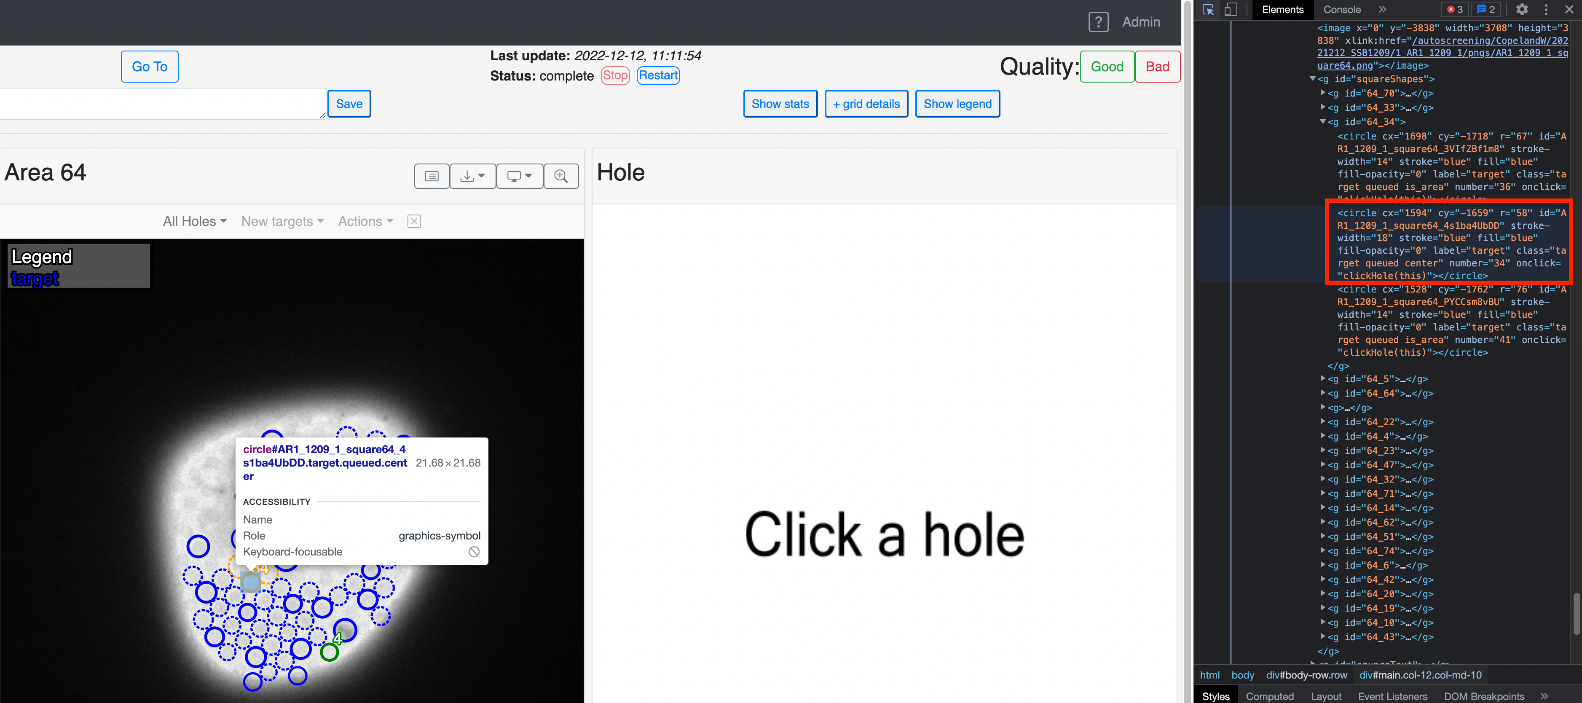This screenshot has width=1582, height=703.
Task: Mark quality as Good
Action: pos(1107,66)
